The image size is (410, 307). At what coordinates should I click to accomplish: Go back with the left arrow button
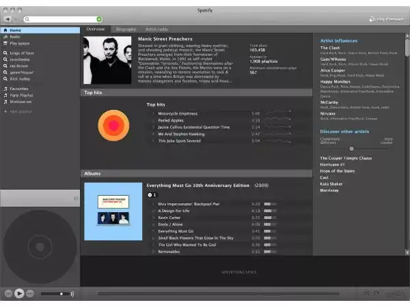point(8,19)
